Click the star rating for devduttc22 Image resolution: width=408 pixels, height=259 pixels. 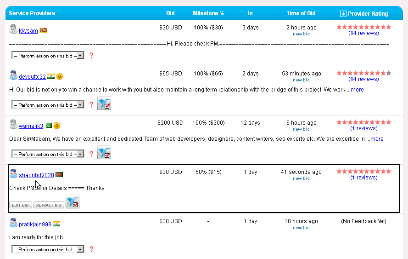pos(363,73)
